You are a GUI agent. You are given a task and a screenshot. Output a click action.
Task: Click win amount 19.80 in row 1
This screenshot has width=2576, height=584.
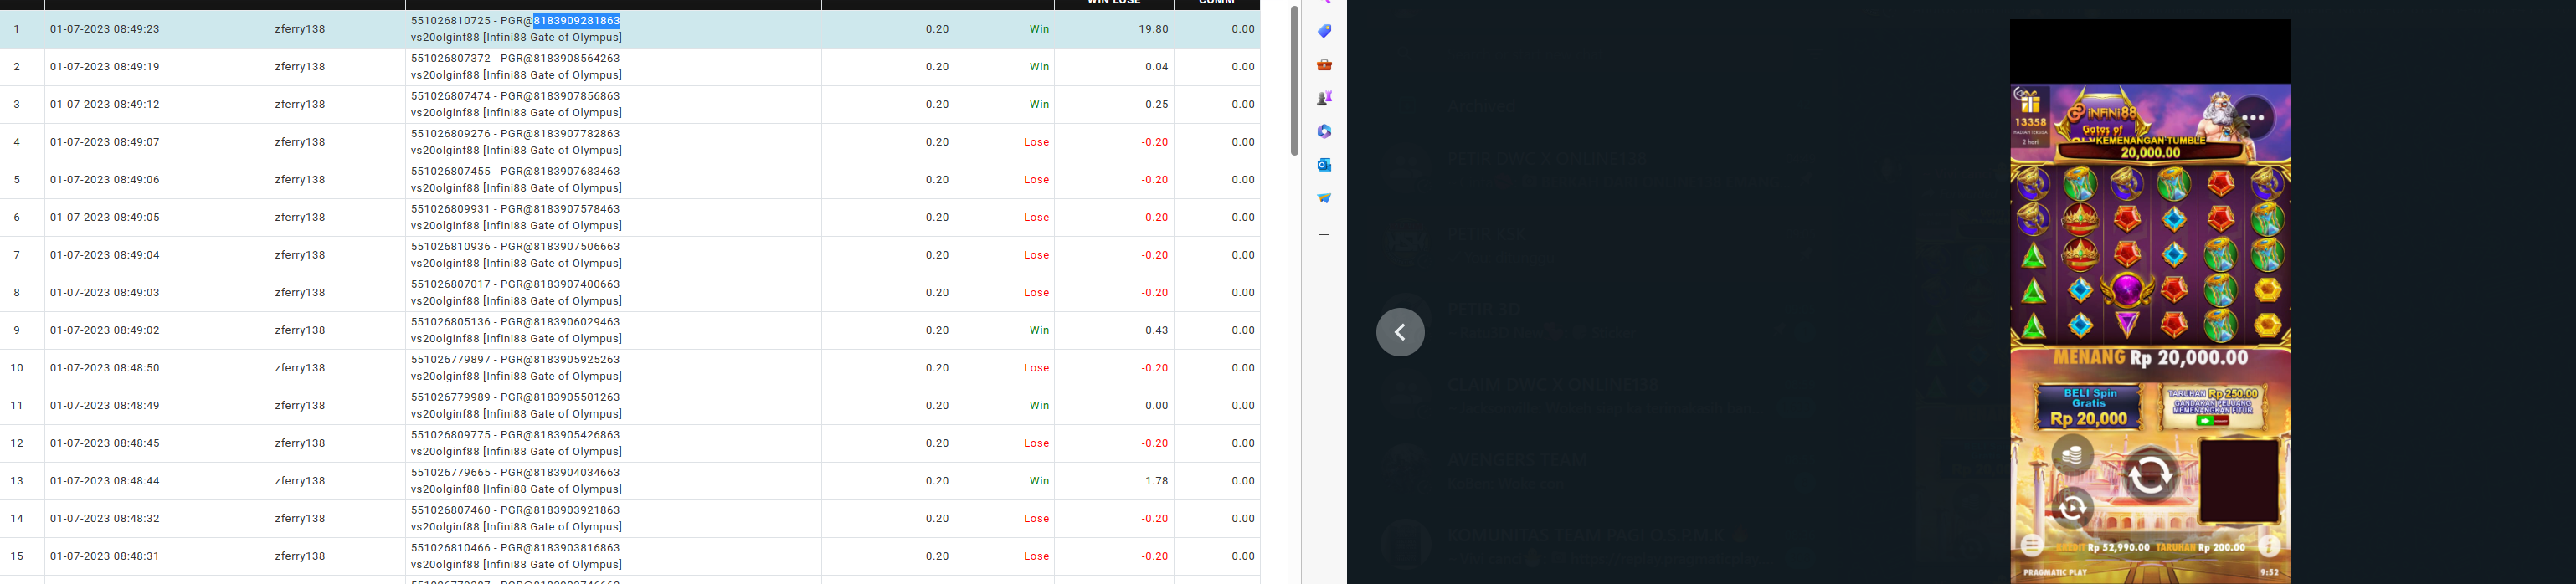(1154, 29)
